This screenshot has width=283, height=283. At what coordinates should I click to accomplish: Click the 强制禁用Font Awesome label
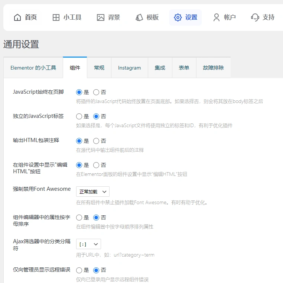point(42,189)
